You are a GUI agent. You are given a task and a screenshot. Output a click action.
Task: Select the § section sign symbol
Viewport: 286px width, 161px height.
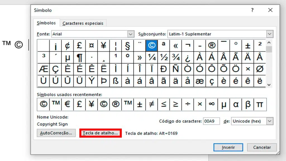coord(127,46)
